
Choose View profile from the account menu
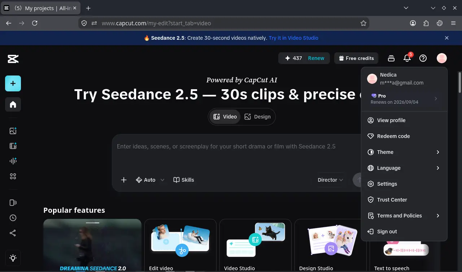tap(404, 120)
